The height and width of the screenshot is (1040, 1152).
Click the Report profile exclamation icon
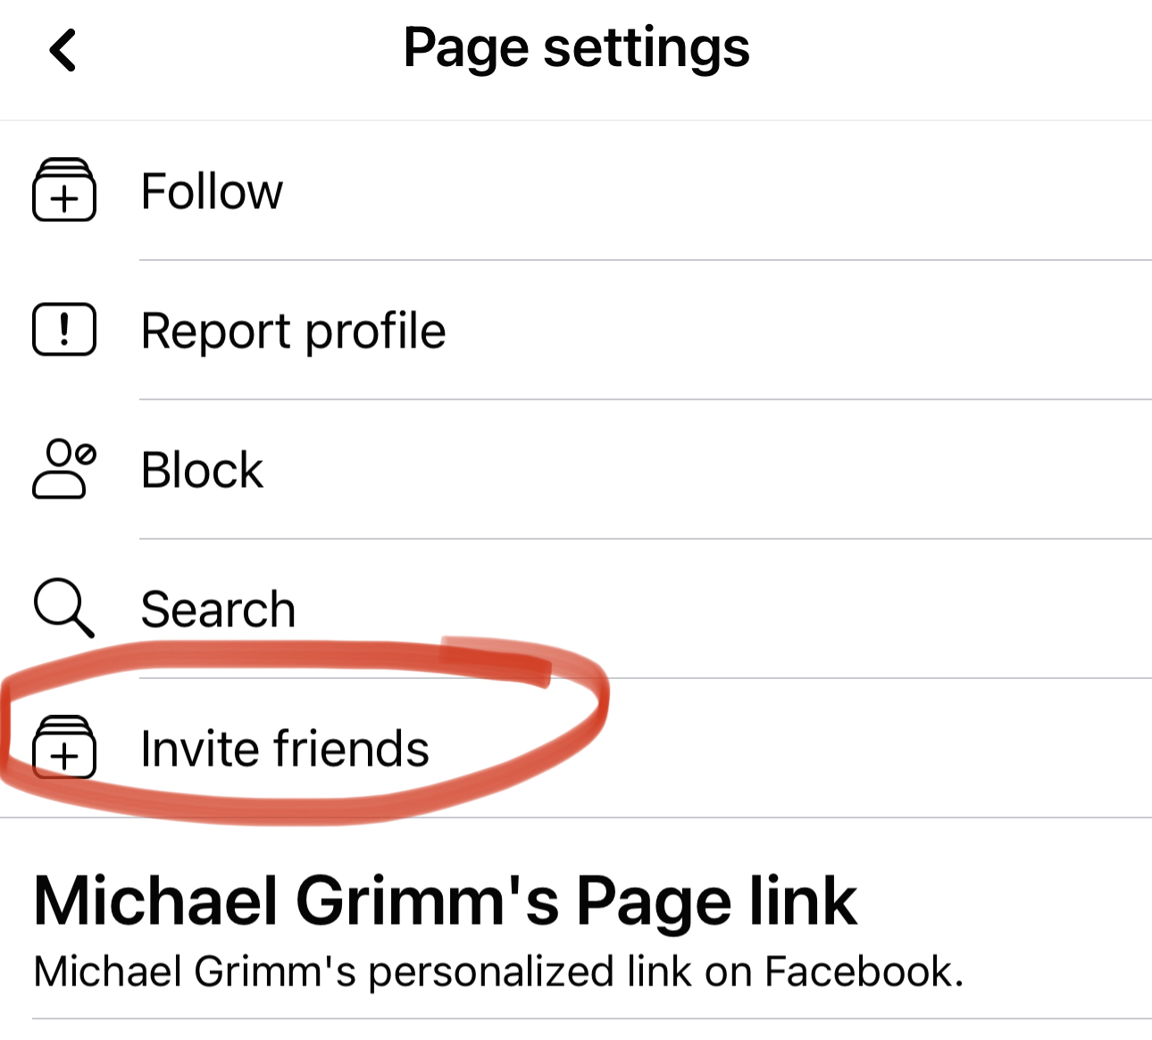(64, 330)
